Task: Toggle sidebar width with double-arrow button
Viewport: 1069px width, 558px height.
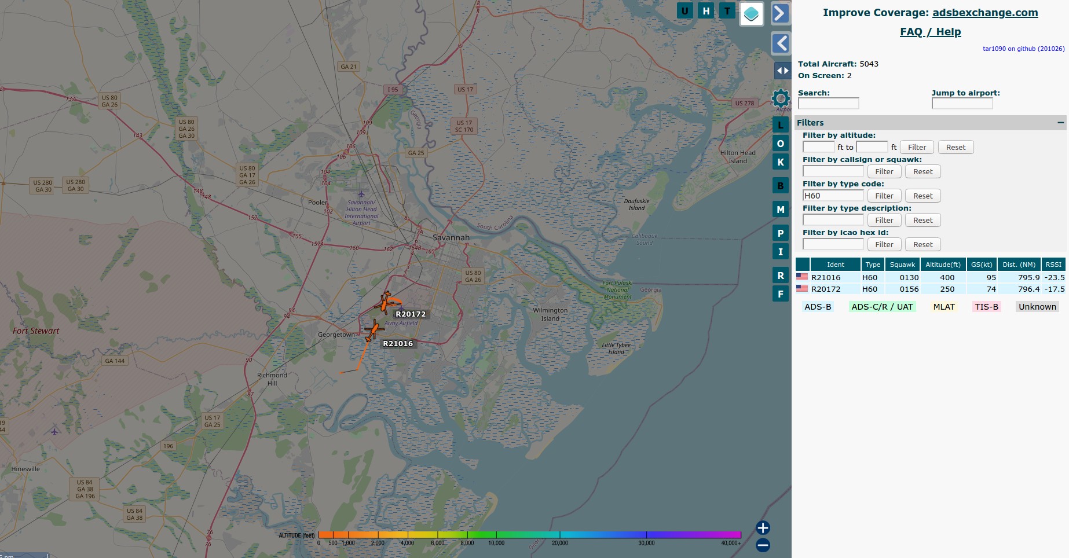Action: (782, 71)
